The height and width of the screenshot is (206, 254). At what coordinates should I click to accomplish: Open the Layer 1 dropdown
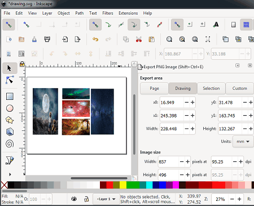coord(106,199)
